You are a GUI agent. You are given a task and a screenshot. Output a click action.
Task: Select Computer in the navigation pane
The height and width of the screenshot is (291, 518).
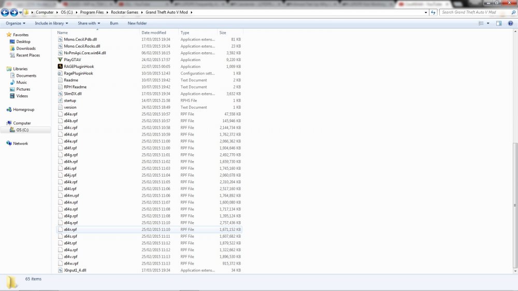click(22, 123)
